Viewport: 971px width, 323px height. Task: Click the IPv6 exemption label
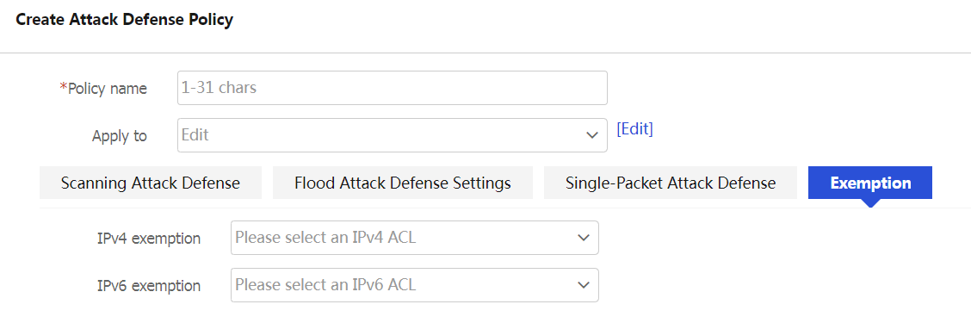(149, 286)
